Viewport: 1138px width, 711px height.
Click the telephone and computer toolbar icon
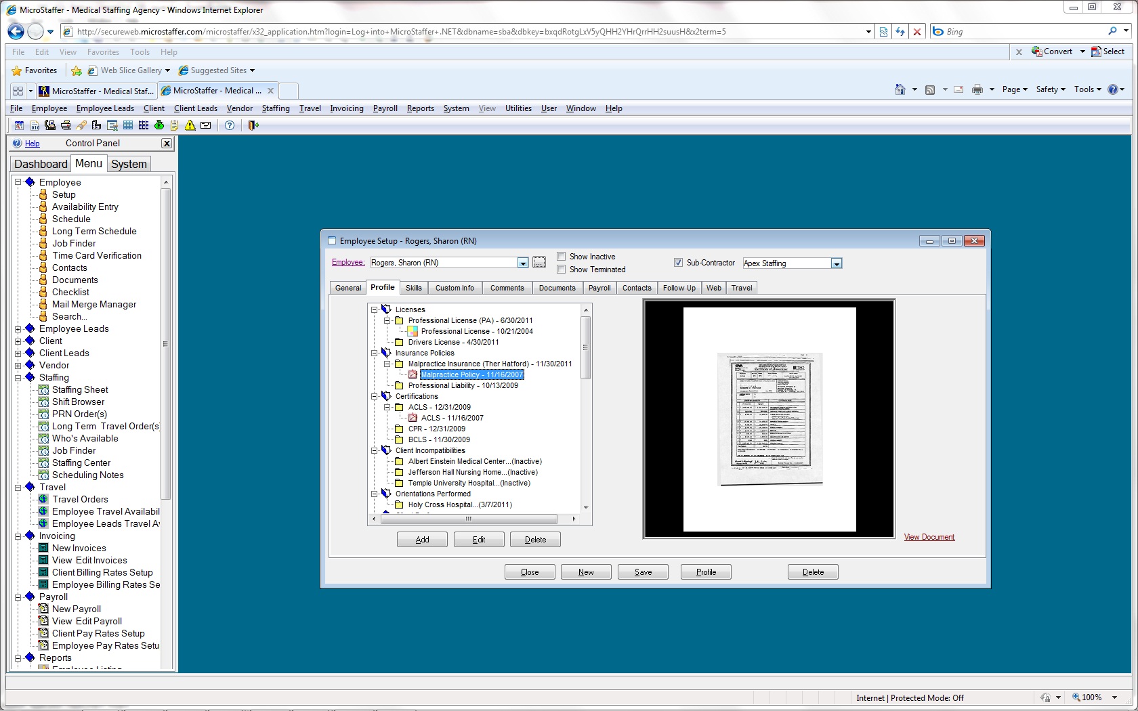(50, 125)
